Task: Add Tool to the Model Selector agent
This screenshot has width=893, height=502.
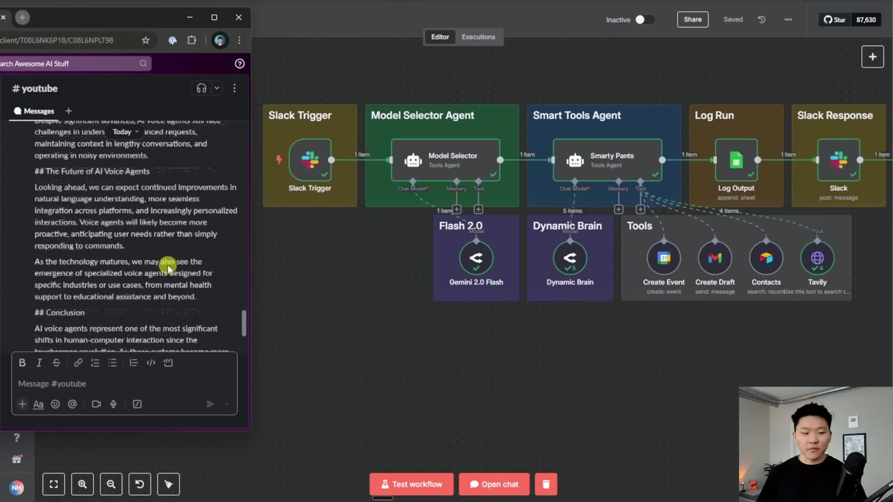Action: (x=478, y=210)
